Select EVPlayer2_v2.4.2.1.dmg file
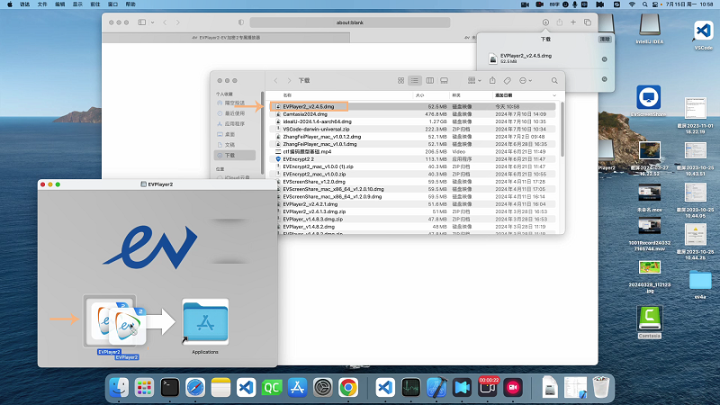 [413, 204]
